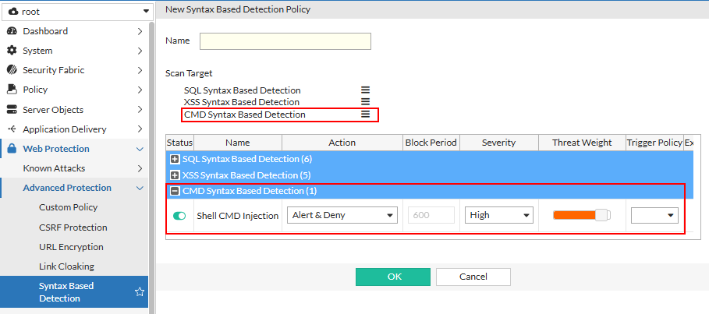Click the Server Objects icon in sidebar

[12, 110]
